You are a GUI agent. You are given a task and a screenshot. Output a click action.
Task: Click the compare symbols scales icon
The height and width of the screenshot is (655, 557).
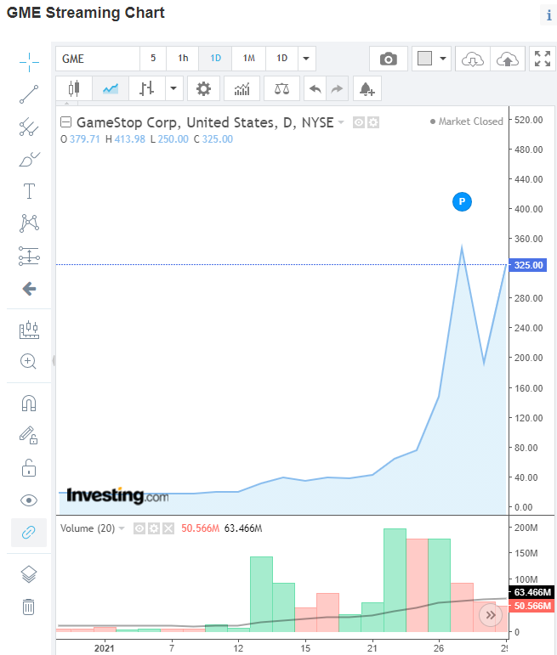pos(281,88)
